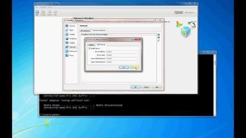
Task: Click command prompt scrollbar up arrow
Action: (214, 55)
